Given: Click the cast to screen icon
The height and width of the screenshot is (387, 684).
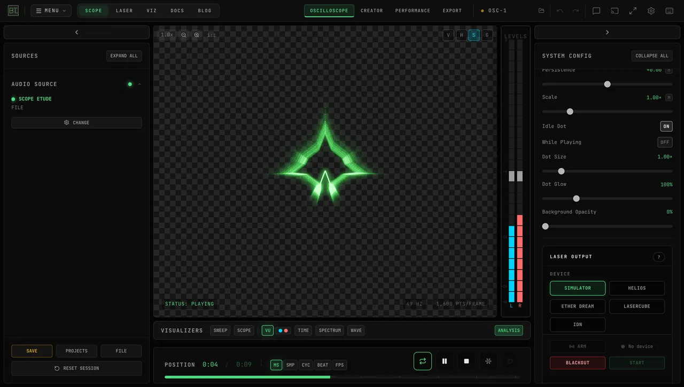Looking at the screenshot, I should point(615,11).
